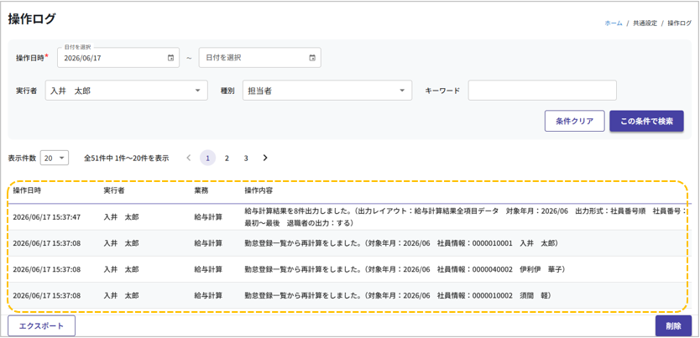700x338 pixels.
Task: Go to previous page arrow
Action: click(188, 158)
